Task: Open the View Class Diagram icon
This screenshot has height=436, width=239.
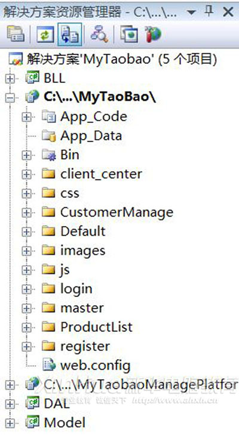Action: coord(99,35)
